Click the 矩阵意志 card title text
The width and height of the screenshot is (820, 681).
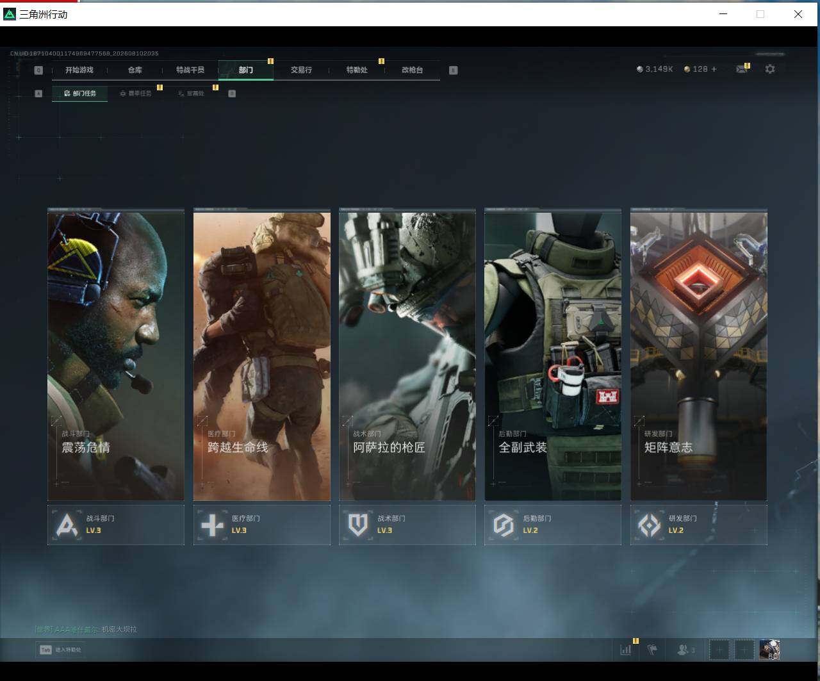(x=668, y=447)
